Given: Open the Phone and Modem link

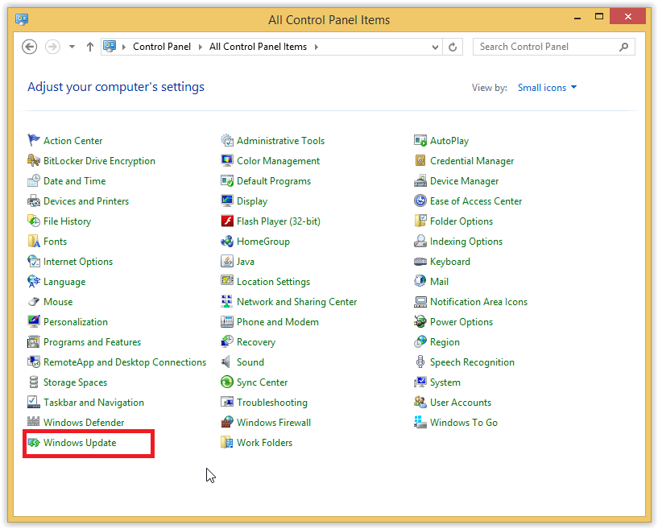Looking at the screenshot, I should pos(277,322).
